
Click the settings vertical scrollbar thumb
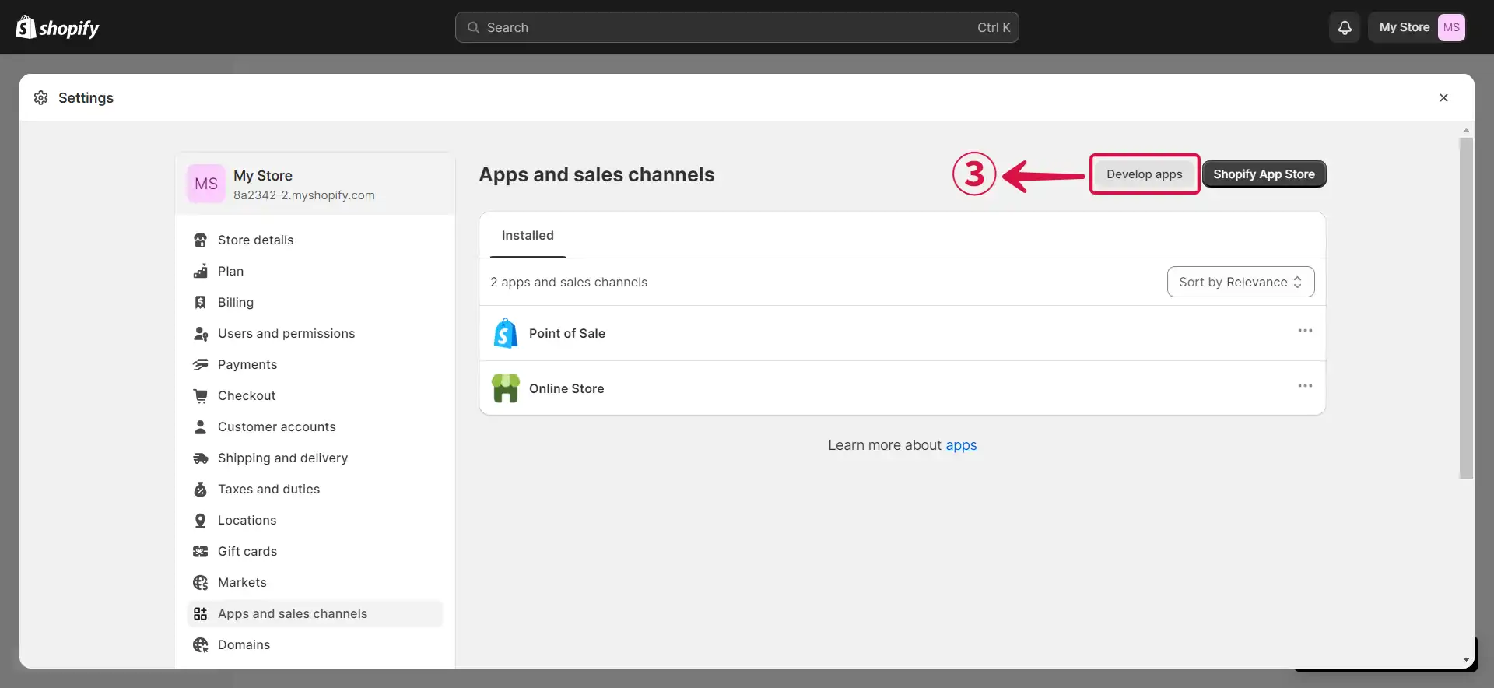(x=1466, y=308)
